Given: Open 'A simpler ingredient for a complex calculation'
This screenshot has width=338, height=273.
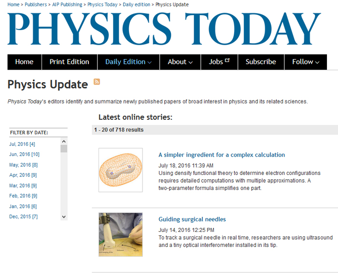Looking at the screenshot, I should click(x=222, y=155).
